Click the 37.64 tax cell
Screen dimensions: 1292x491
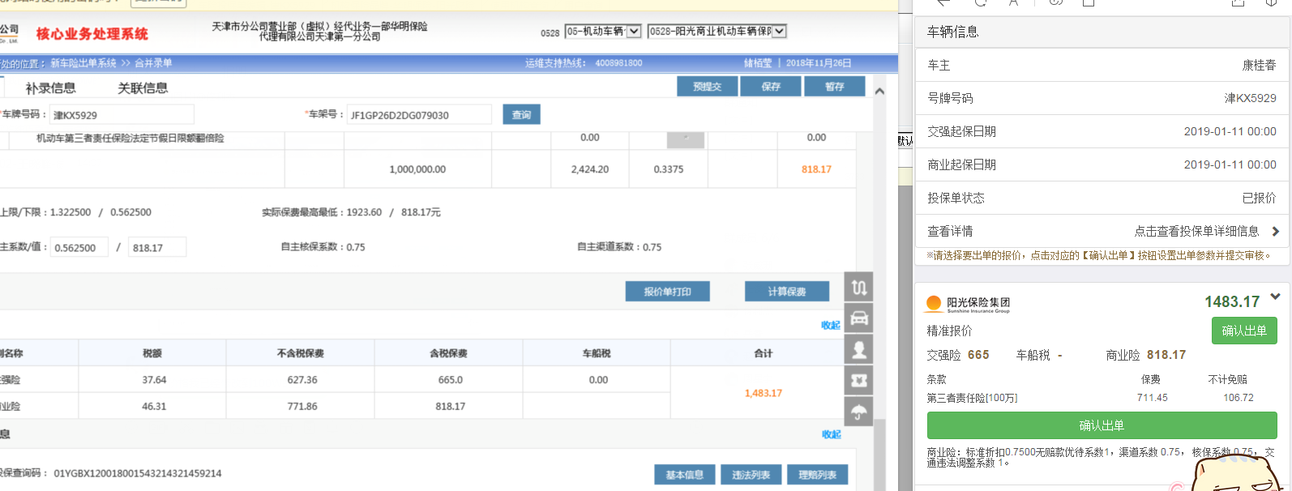pos(154,380)
